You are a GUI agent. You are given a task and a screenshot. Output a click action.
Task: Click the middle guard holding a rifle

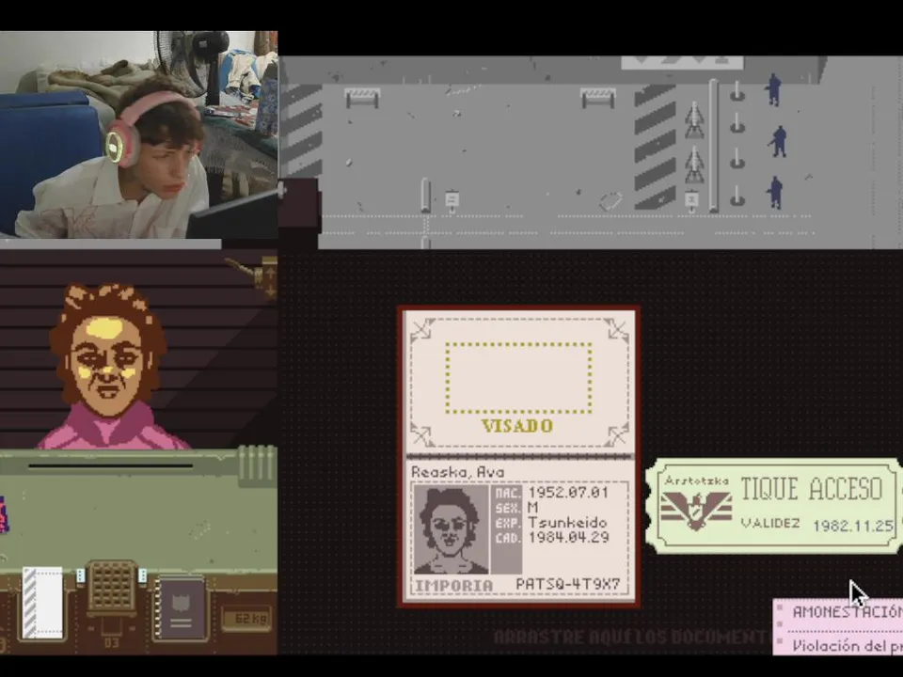point(778,142)
